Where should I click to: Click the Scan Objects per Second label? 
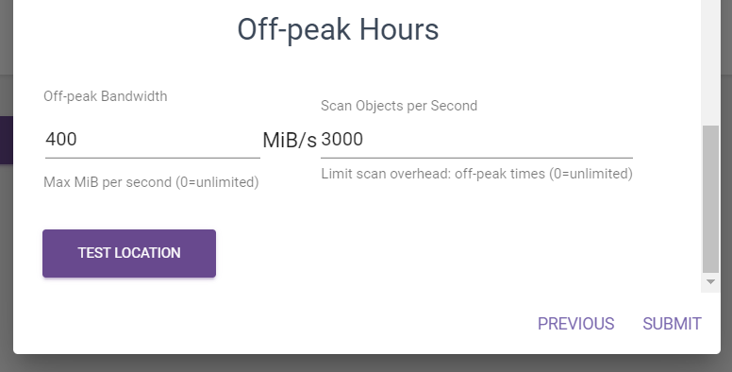click(399, 106)
